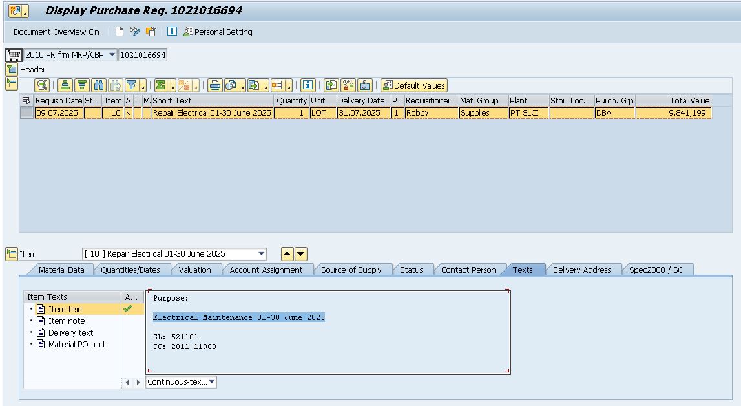Select the Texts tab
Viewport: 741px width, 406px height.
(x=523, y=270)
